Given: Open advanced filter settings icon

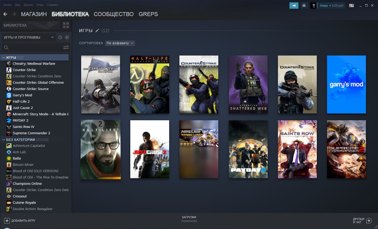Looking at the screenshot, I should tap(66, 47).
